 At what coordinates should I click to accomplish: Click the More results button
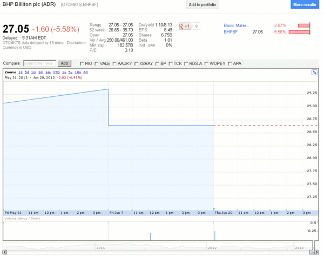(305, 5)
